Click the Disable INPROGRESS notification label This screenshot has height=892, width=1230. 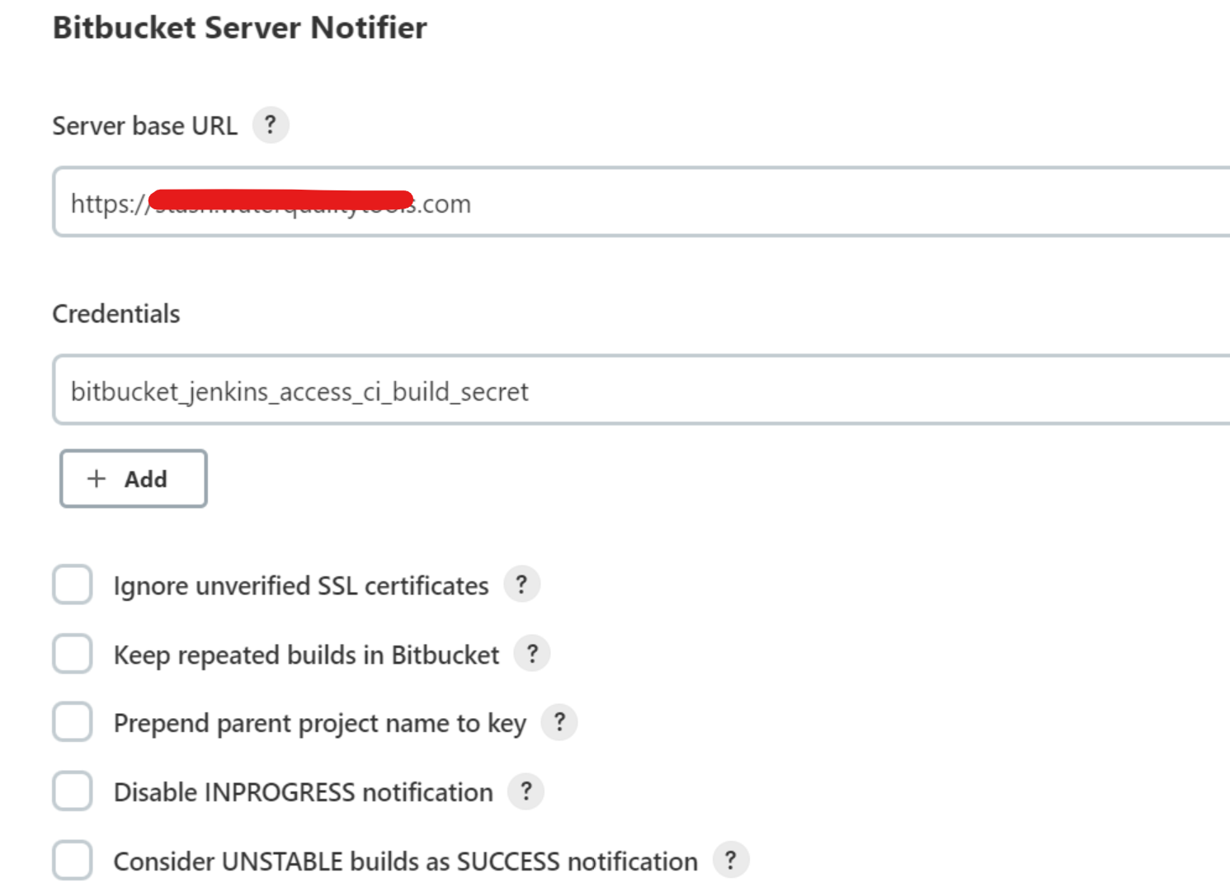(x=303, y=793)
